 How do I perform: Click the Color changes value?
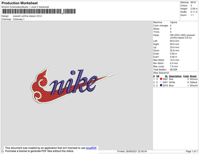click(171, 26)
